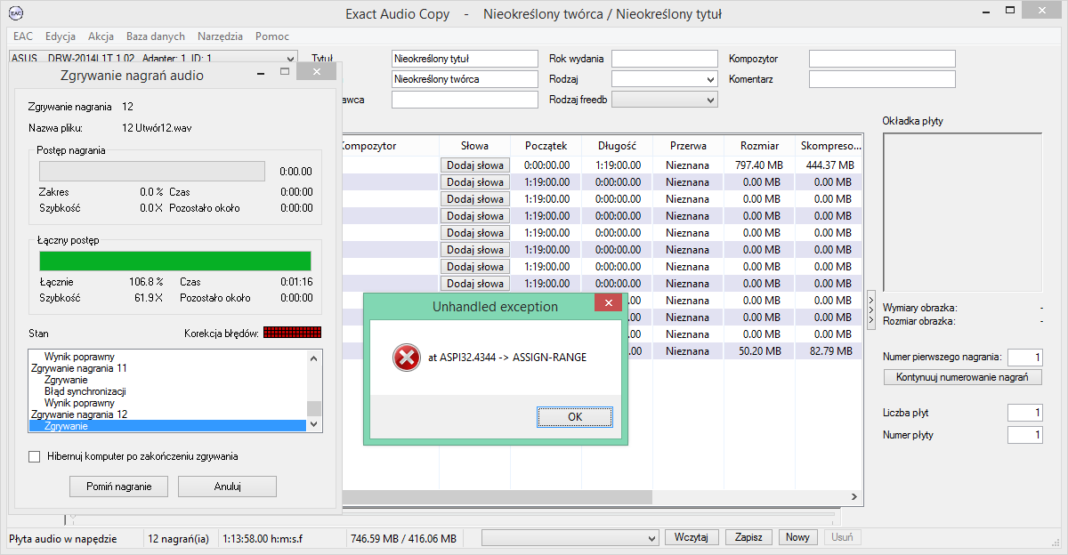Focus the Rok wydania input field
Image resolution: width=1068 pixels, height=555 pixels.
click(x=664, y=59)
